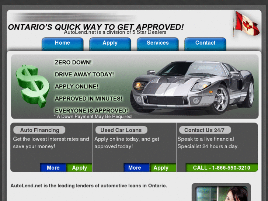This screenshot has height=201, width=268.
Task: Click the ZERO DOWN! text
Action: [73, 62]
